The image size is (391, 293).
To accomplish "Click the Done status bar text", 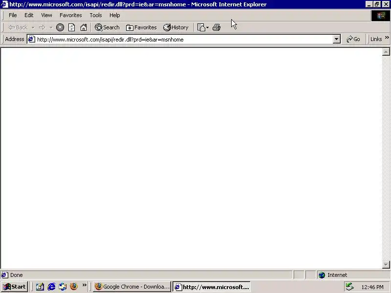I will [x=17, y=275].
